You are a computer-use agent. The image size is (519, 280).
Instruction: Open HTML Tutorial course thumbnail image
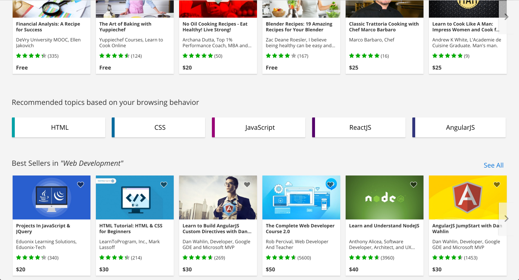point(135,197)
